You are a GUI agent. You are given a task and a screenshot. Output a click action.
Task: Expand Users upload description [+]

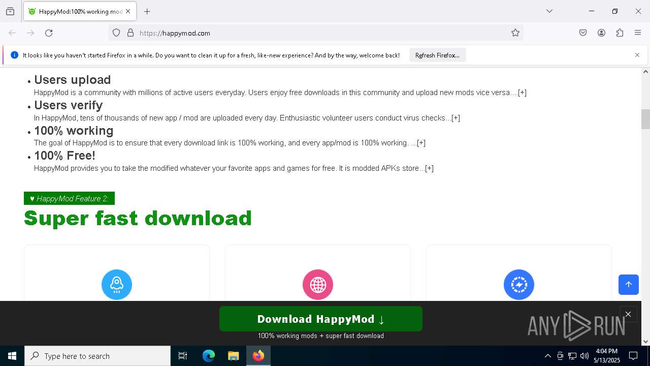(522, 93)
